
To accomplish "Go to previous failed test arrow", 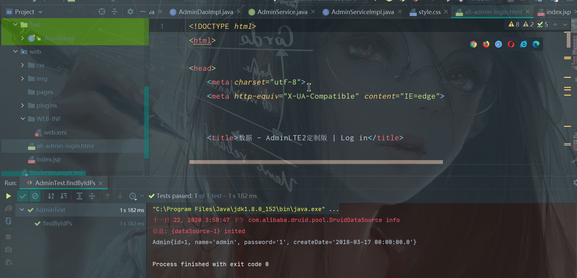I will tap(108, 196).
